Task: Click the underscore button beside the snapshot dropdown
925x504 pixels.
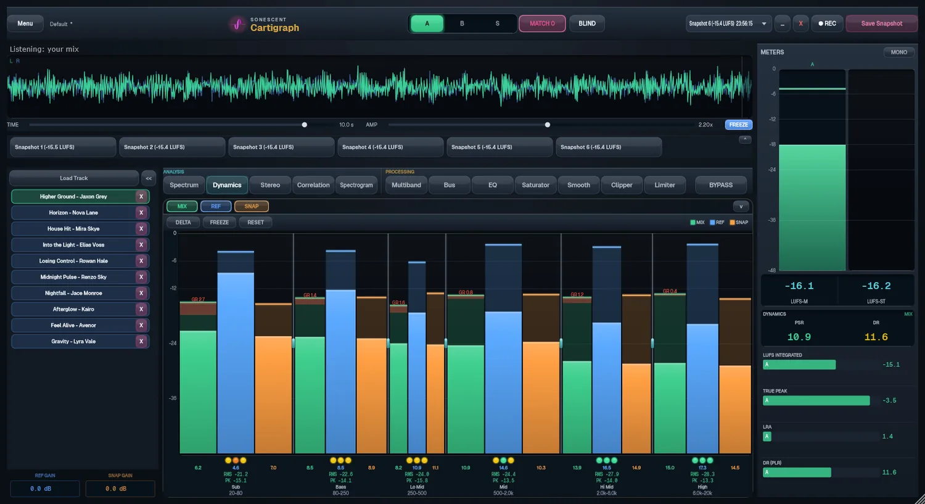Action: coord(782,23)
